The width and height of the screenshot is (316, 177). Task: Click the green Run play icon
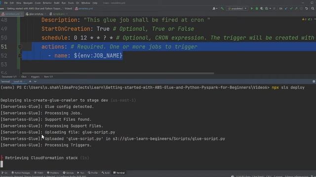click(252, 9)
